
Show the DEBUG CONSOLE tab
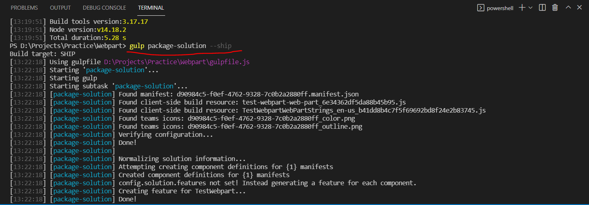[104, 8]
